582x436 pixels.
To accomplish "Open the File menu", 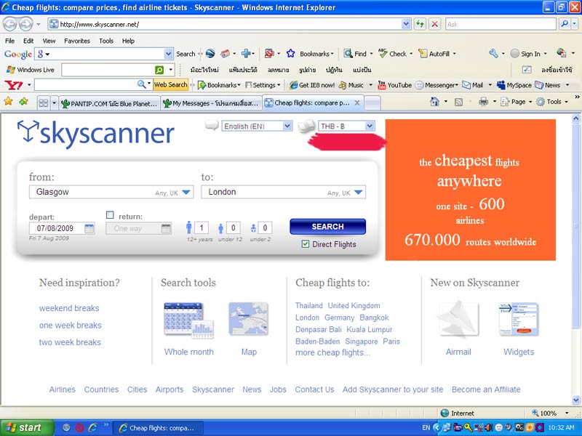I will 10,41.
